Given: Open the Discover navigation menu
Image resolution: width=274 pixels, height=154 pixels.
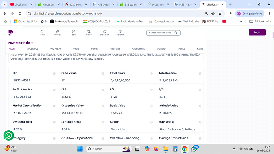Looking at the screenshot, I should [104, 33].
